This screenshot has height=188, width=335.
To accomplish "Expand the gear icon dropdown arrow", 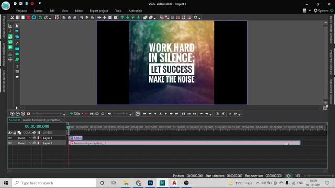I will (199, 19).
